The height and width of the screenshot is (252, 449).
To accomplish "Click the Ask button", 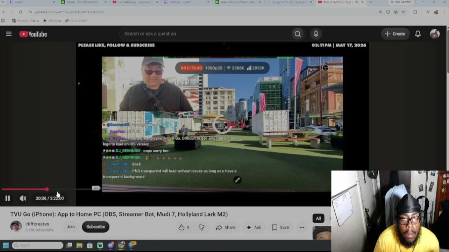I will coord(254,227).
